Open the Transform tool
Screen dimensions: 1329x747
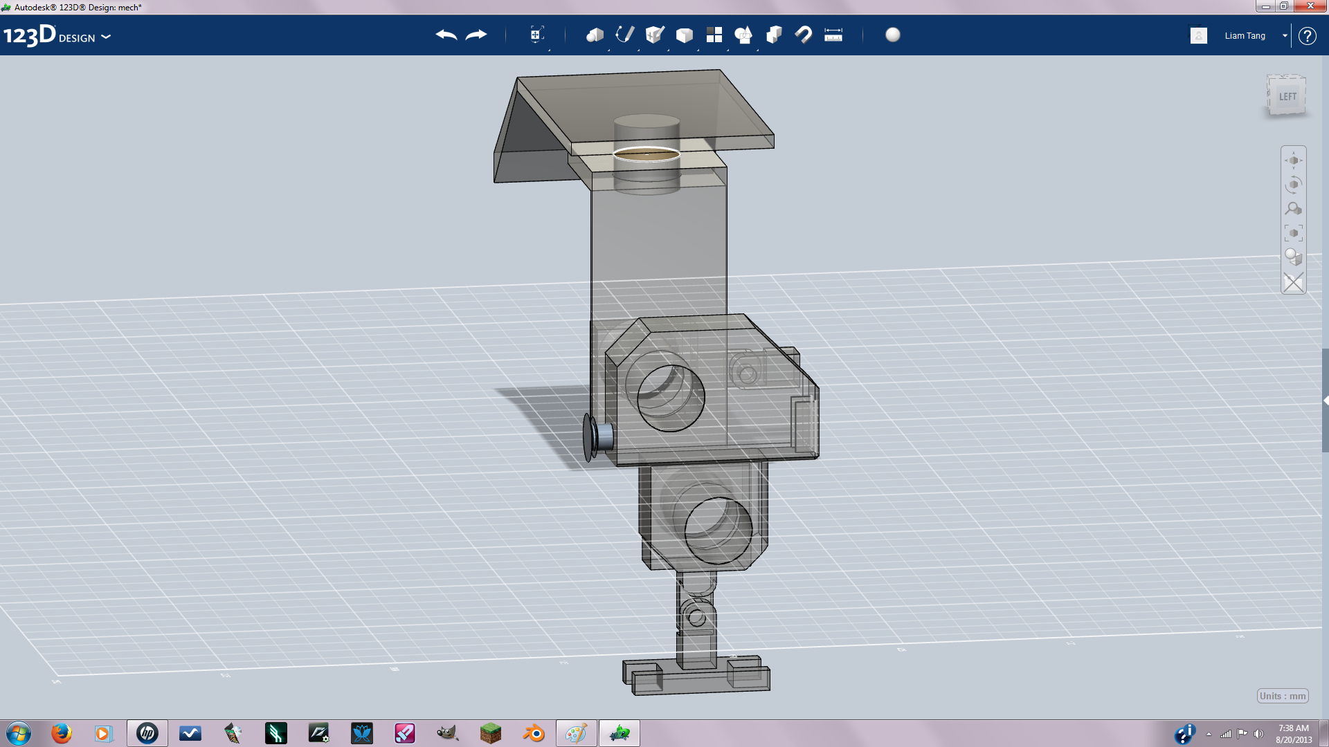point(536,35)
